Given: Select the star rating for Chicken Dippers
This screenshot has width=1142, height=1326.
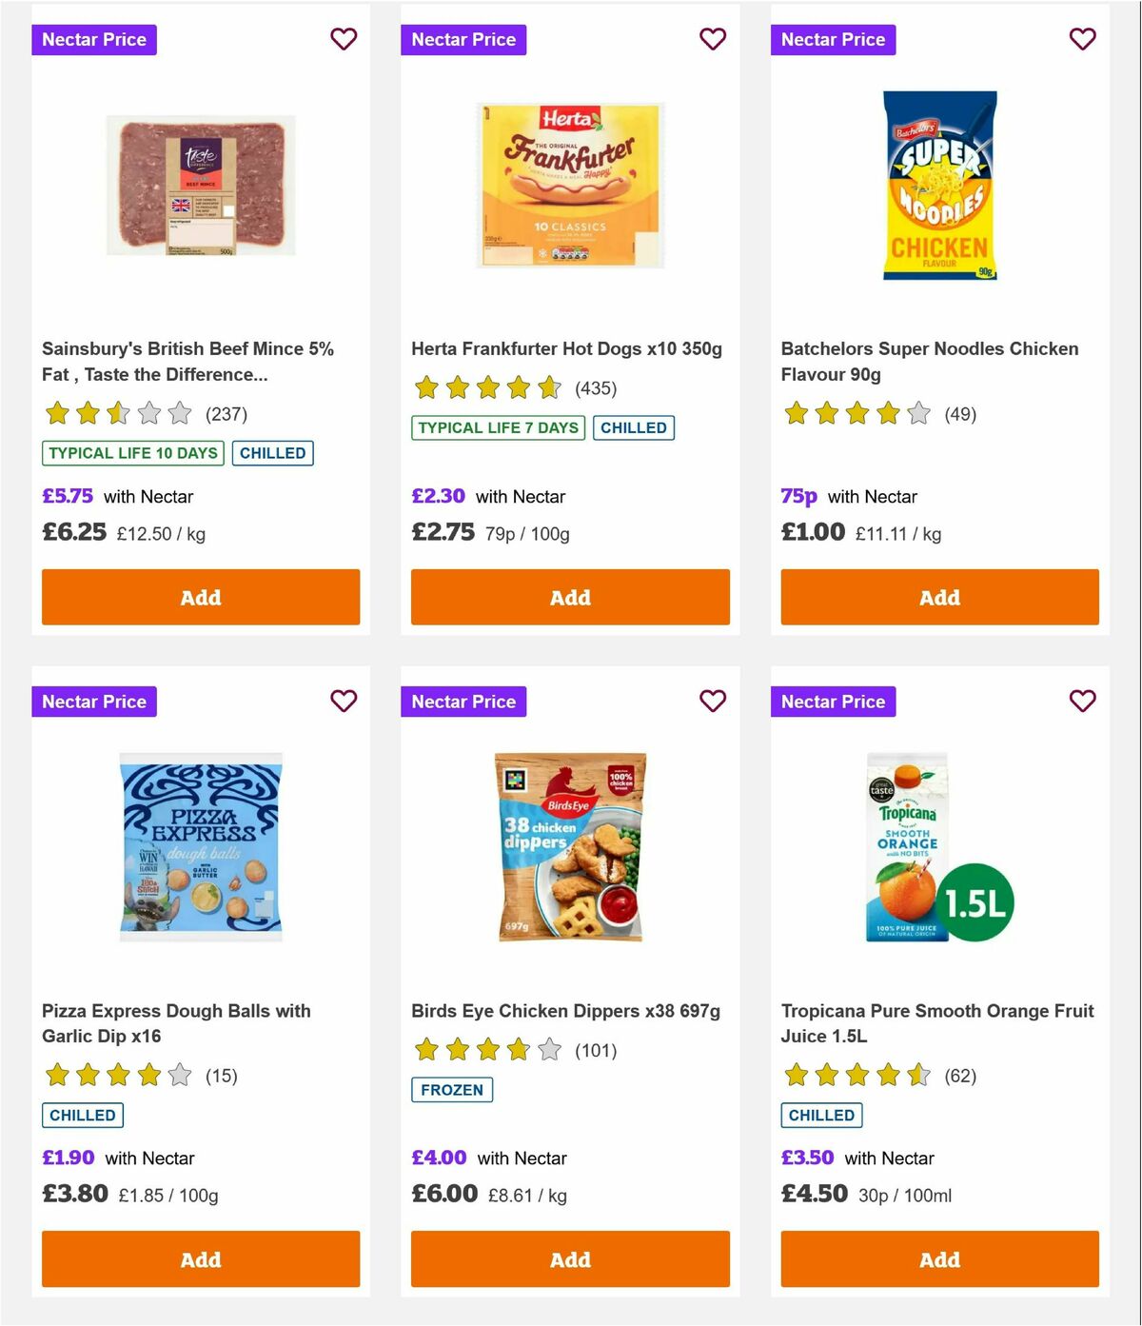Looking at the screenshot, I should click(x=487, y=1050).
